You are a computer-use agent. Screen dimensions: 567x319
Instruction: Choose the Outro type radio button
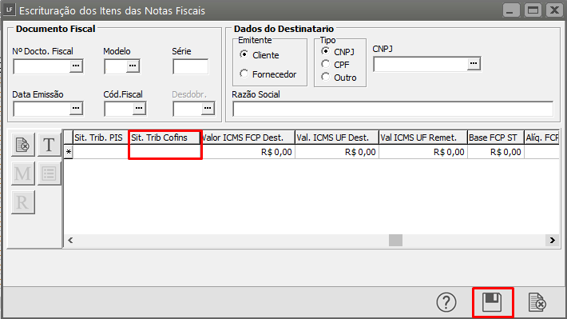(x=326, y=77)
